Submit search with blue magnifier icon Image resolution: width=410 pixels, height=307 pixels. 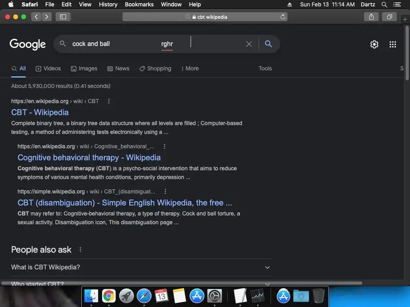tap(268, 44)
